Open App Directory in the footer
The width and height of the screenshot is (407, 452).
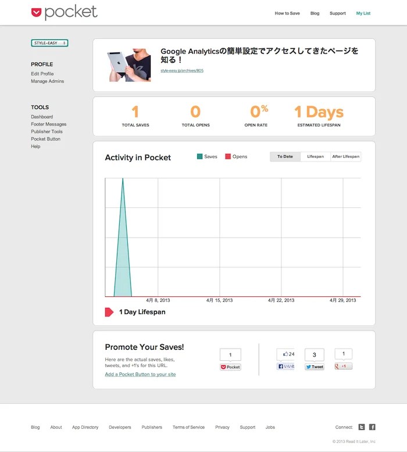click(85, 427)
